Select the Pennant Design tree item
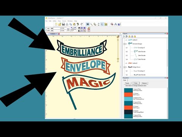 [137, 44]
